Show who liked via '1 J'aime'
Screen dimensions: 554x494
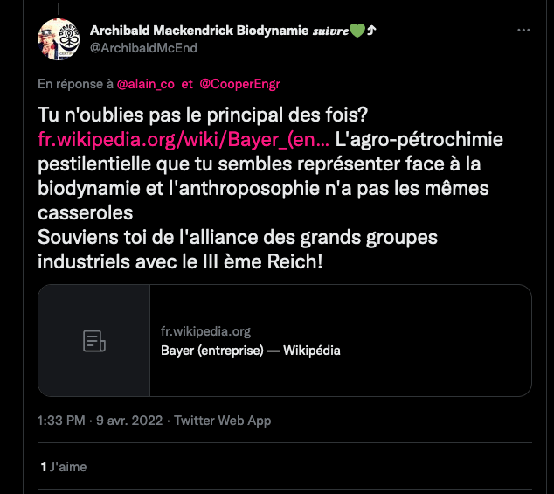tap(64, 467)
